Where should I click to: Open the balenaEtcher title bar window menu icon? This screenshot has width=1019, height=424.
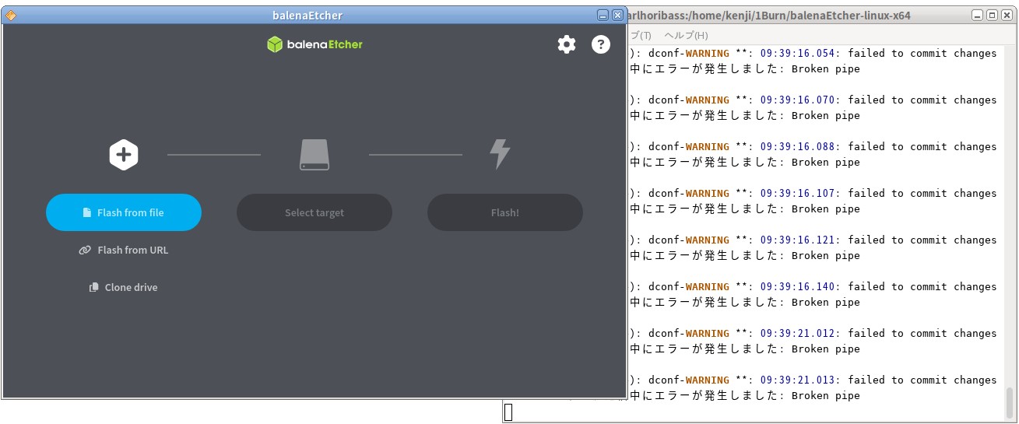pos(11,15)
